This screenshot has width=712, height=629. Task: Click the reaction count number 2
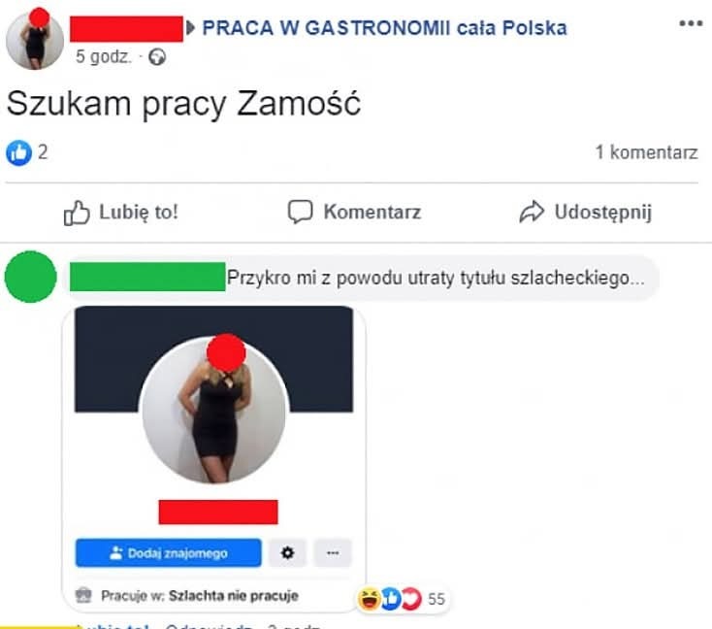(x=43, y=152)
